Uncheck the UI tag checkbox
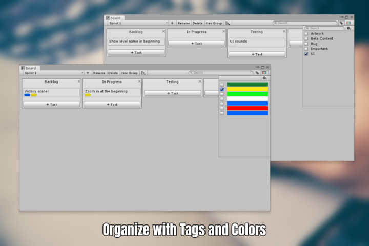Viewport: 369px width, 246px height. (x=306, y=54)
